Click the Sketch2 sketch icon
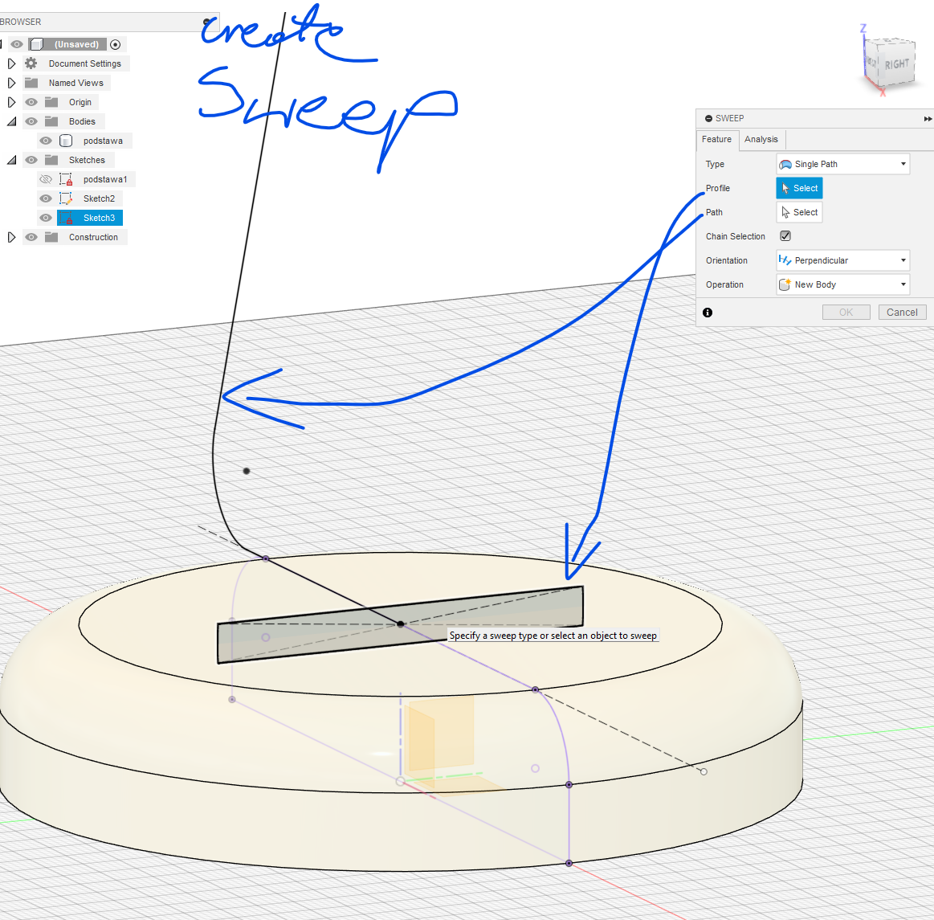 coord(66,198)
